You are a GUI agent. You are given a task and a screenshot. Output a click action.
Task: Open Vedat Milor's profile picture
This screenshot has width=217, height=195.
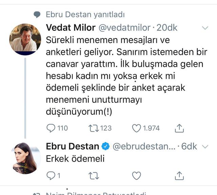point(25,39)
